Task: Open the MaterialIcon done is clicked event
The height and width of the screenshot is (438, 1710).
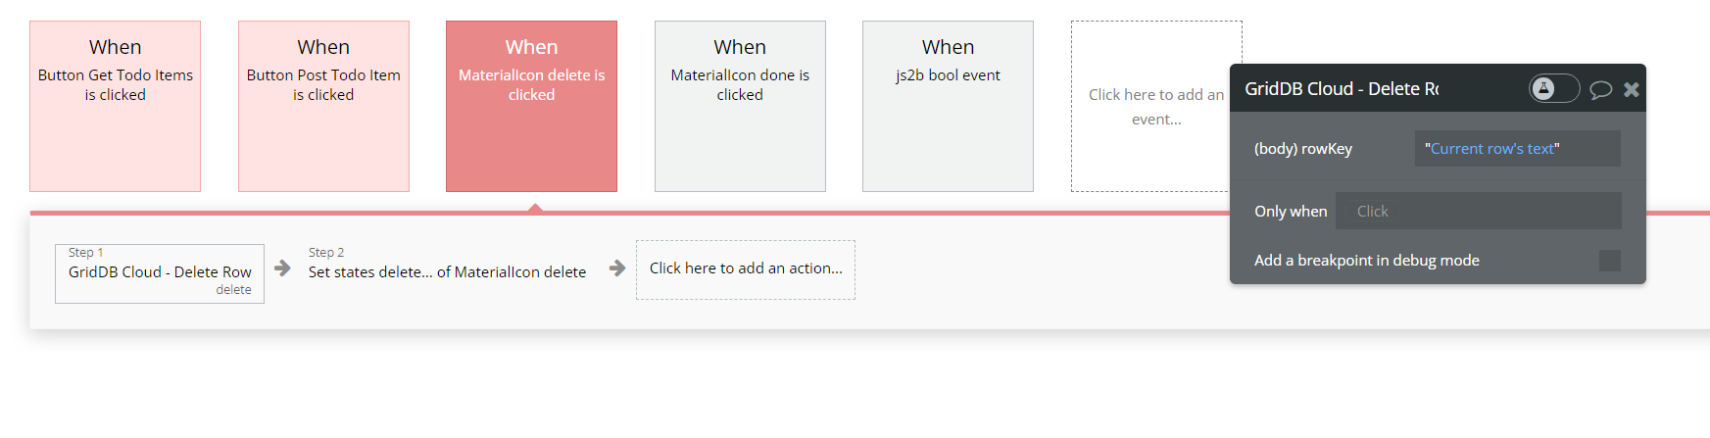Action: (740, 106)
